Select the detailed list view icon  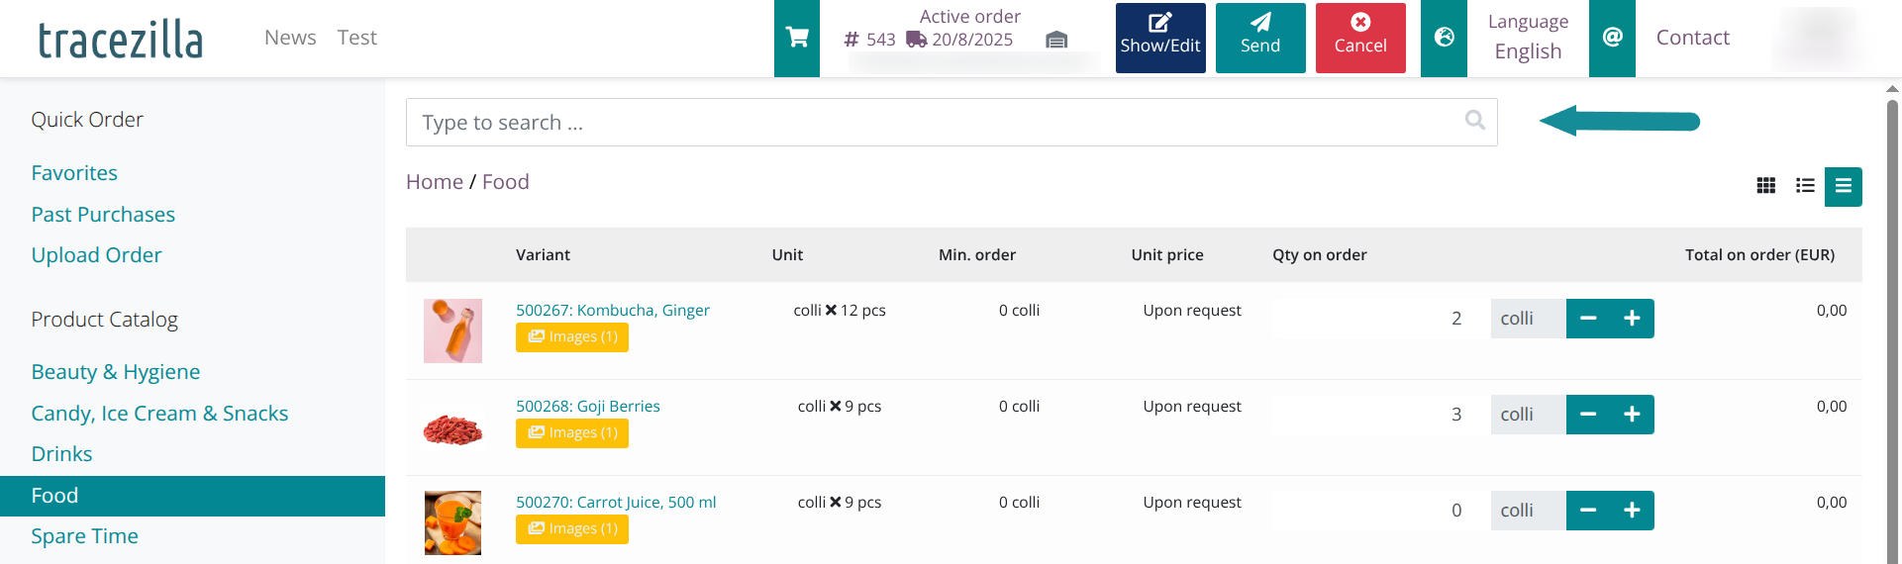(x=1843, y=186)
